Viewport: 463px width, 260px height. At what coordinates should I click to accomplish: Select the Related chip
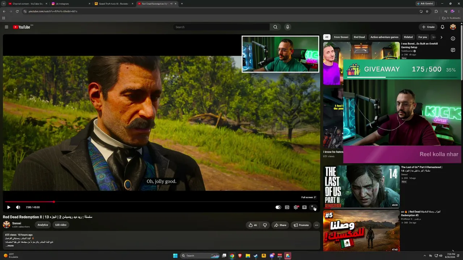tap(408, 37)
